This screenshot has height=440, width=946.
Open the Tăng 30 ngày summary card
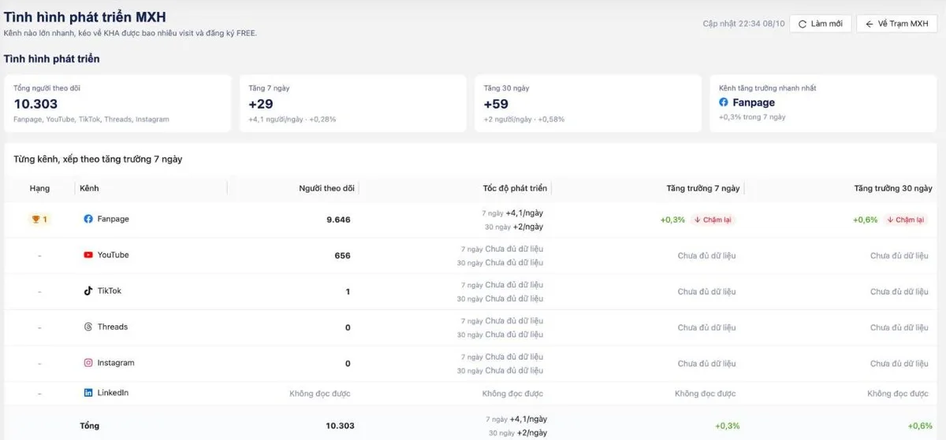tap(587, 103)
